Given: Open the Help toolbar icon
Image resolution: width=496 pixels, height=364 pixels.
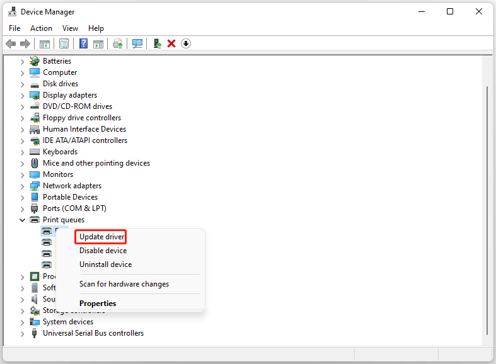Looking at the screenshot, I should click(x=84, y=43).
